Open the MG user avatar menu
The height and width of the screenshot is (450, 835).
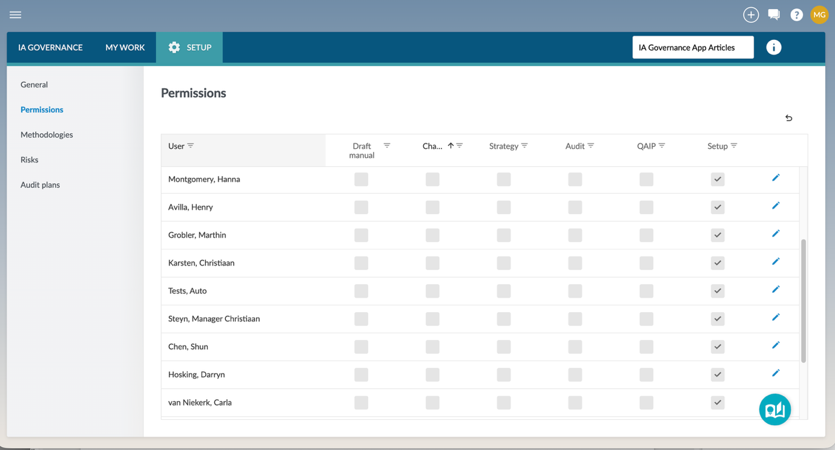tap(819, 15)
